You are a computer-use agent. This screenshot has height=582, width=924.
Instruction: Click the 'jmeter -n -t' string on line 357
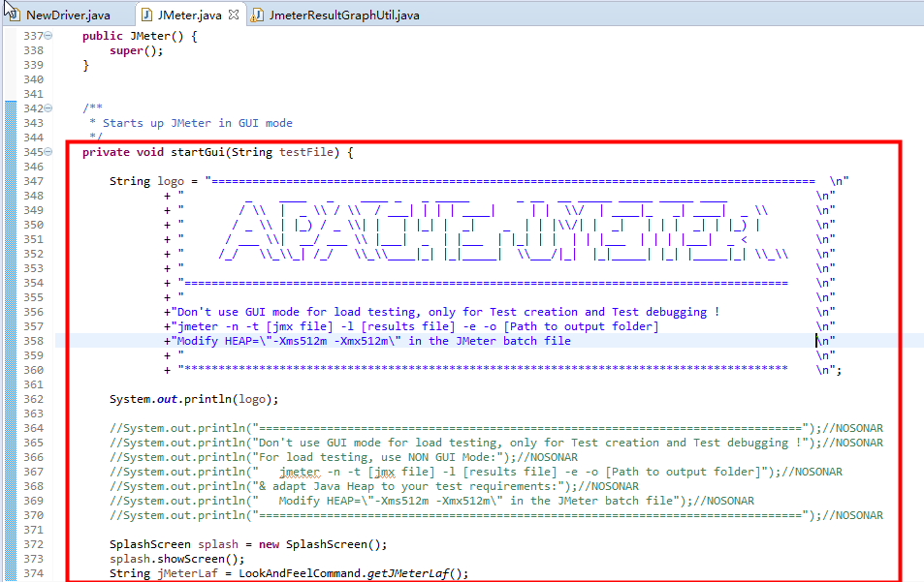point(415,326)
